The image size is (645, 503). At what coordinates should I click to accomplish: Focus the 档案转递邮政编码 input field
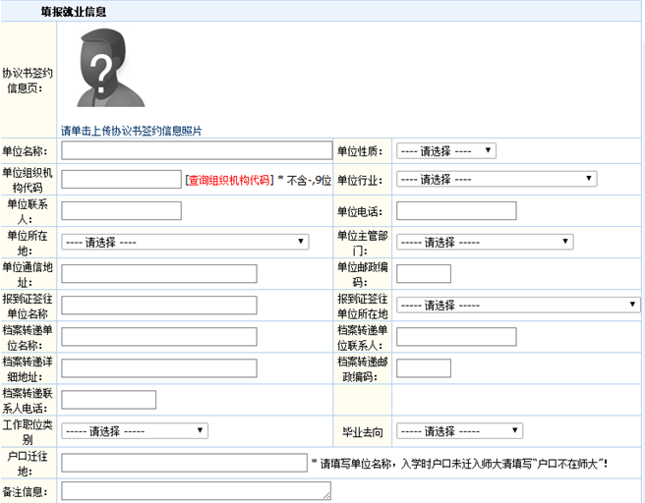424,368
